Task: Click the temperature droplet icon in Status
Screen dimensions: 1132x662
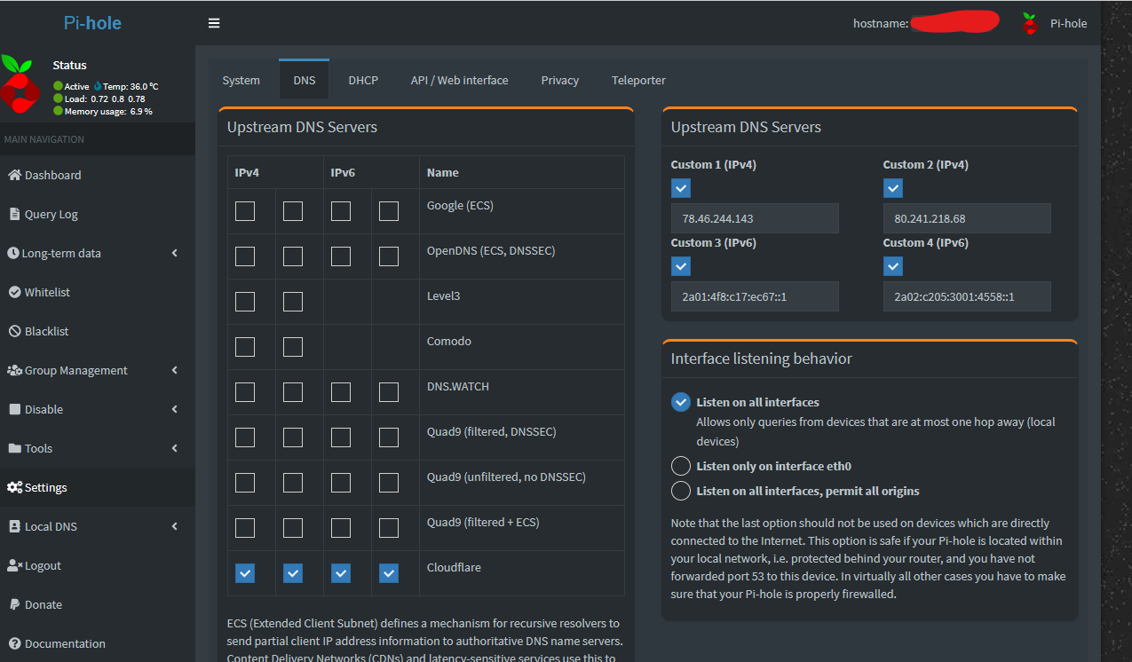Action: point(98,86)
